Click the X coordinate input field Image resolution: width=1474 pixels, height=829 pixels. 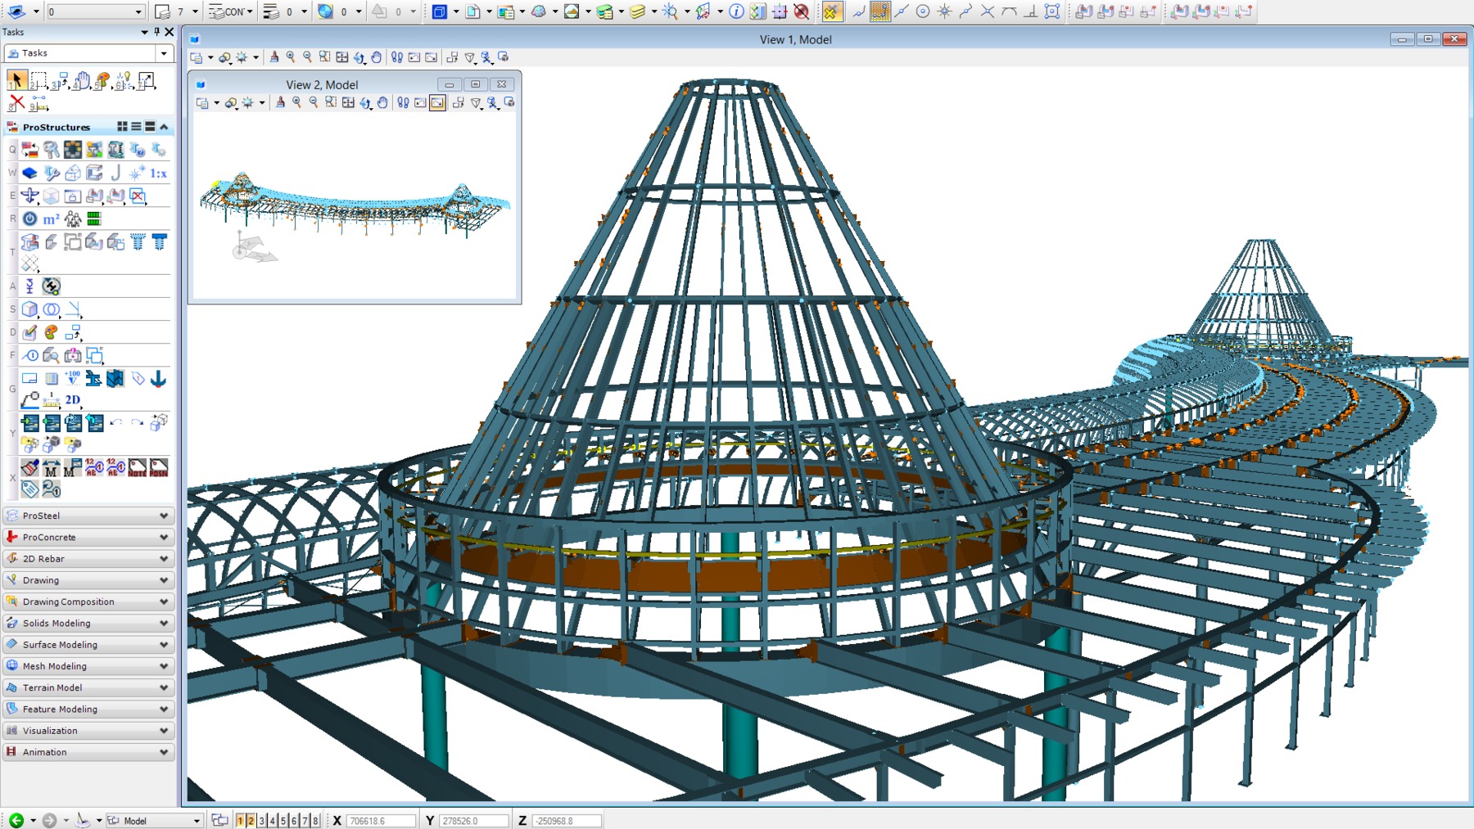(x=380, y=821)
